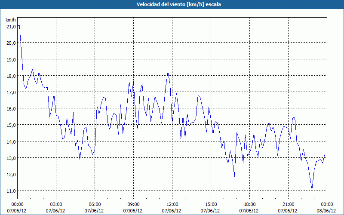Click the "00:00" time label dated 07/06/12
Screen dimensions: 344x215
(x=17, y=205)
